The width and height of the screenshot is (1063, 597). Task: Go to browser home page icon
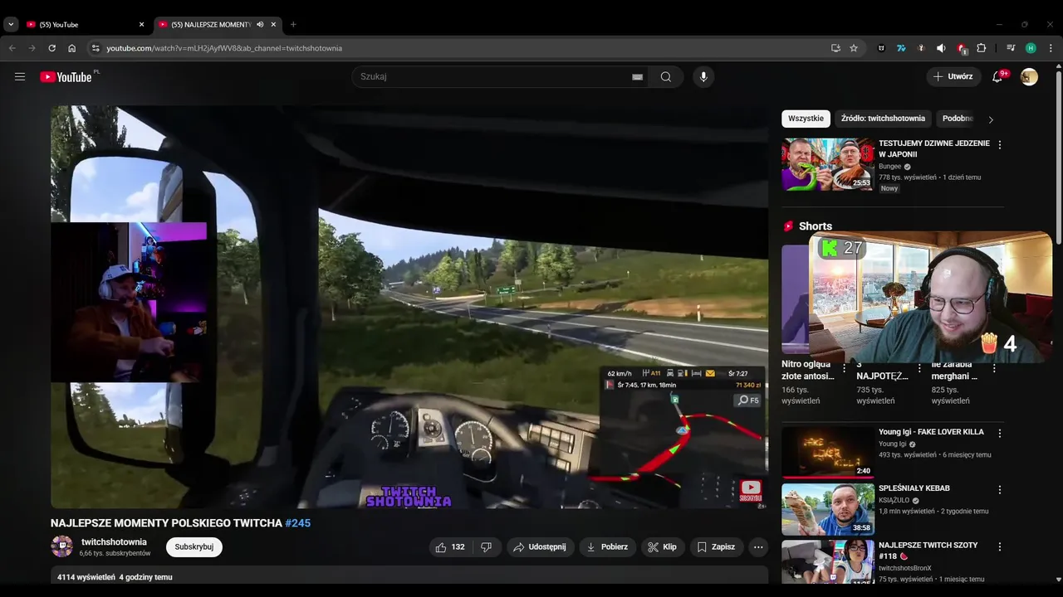click(x=72, y=48)
